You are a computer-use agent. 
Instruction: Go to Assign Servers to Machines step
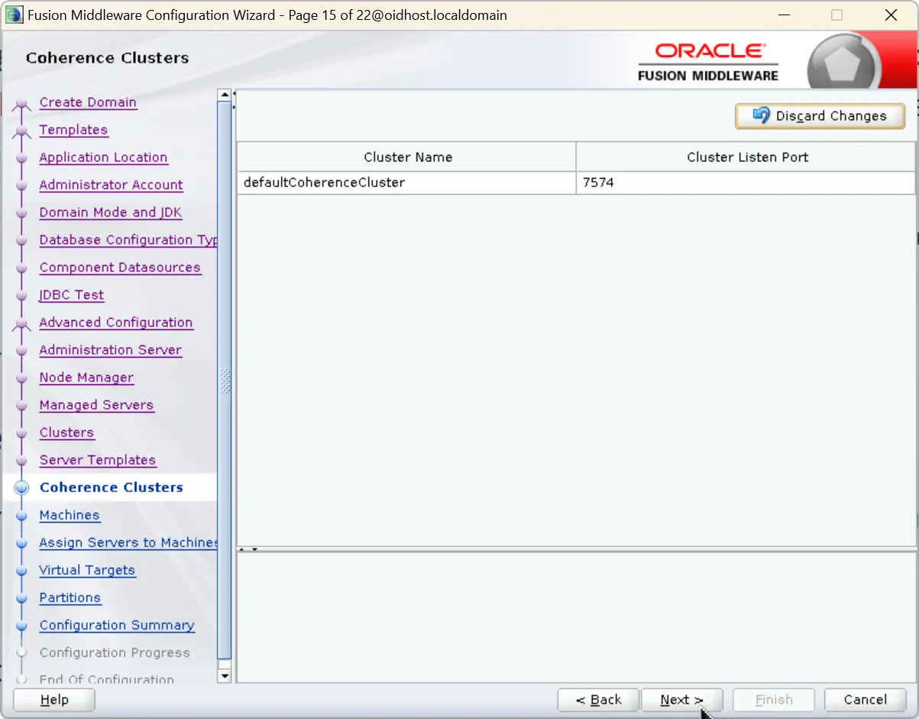[128, 542]
